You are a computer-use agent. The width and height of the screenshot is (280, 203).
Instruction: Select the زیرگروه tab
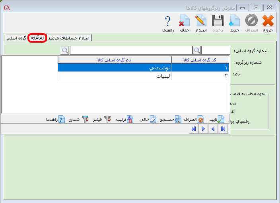37,37
